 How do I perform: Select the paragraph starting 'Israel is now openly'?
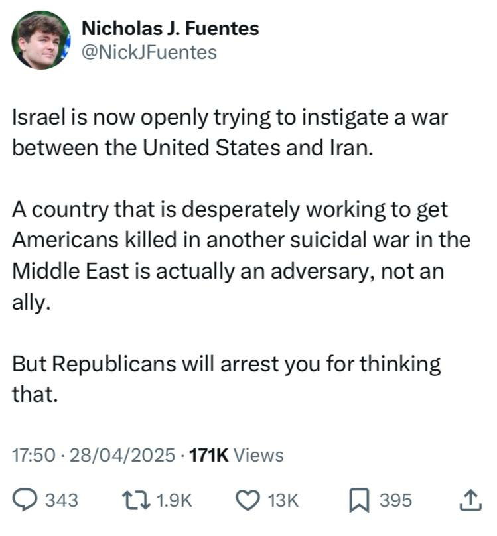pyautogui.click(x=230, y=133)
